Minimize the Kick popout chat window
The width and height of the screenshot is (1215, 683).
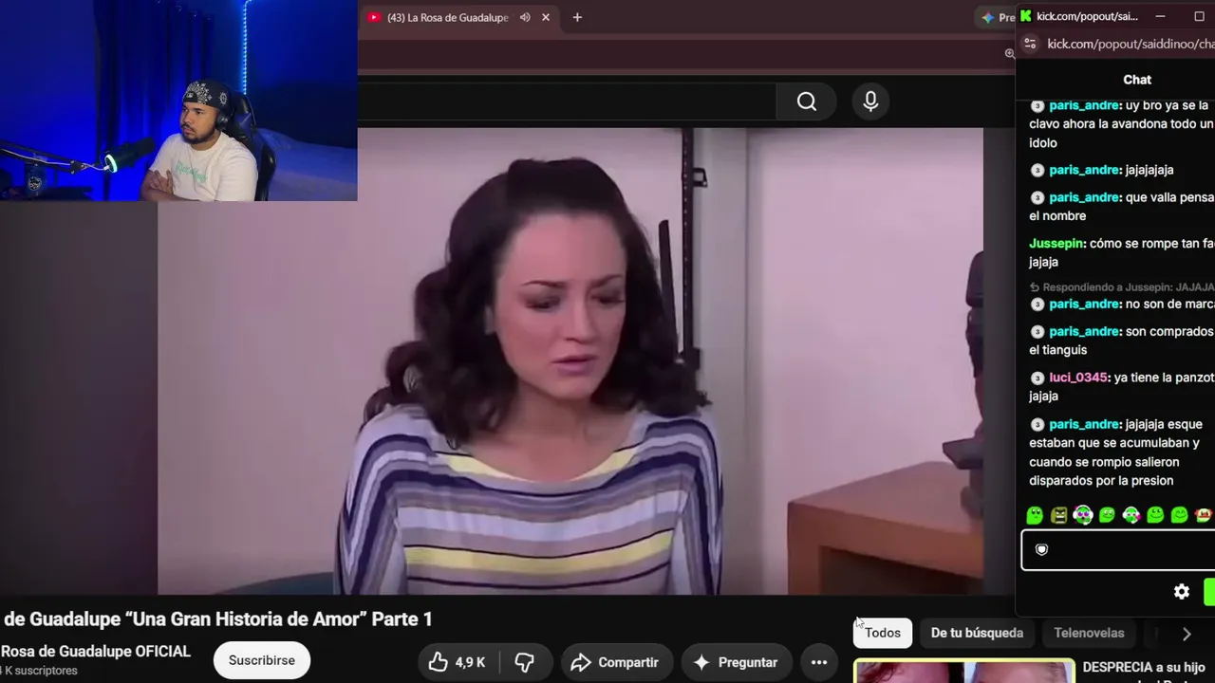coord(1160,16)
